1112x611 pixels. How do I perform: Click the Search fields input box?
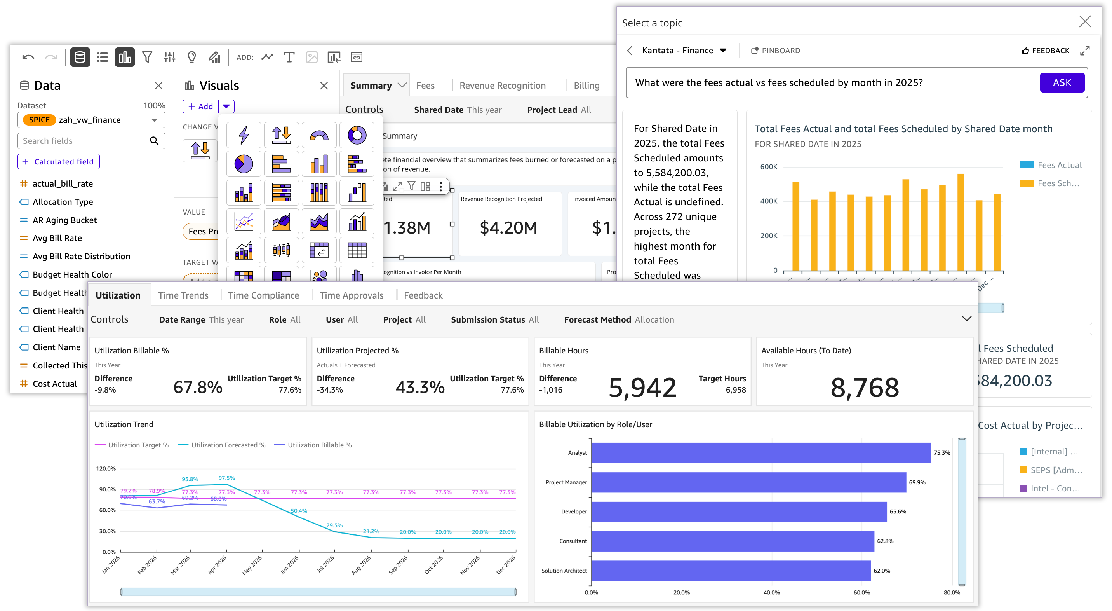coord(91,141)
